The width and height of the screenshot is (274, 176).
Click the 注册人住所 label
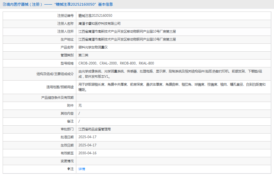[65, 32]
